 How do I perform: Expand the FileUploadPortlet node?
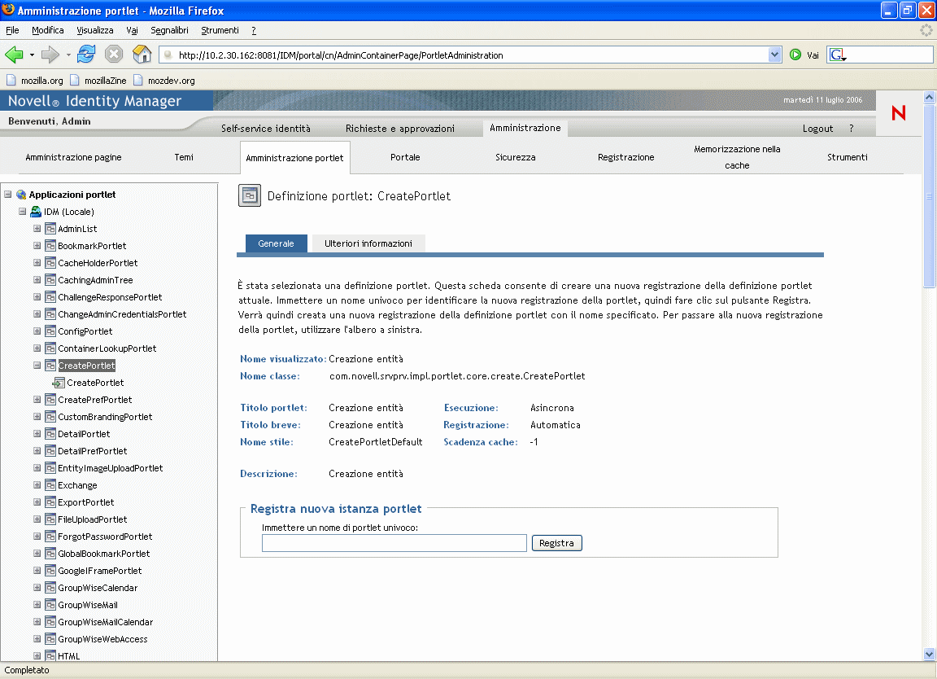[37, 519]
